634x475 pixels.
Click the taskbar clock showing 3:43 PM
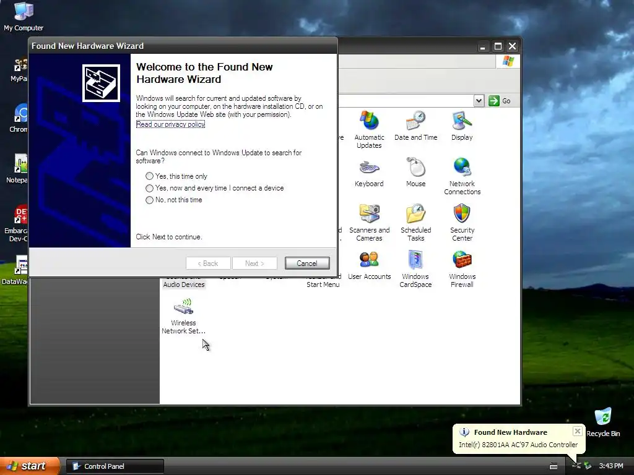coord(611,466)
